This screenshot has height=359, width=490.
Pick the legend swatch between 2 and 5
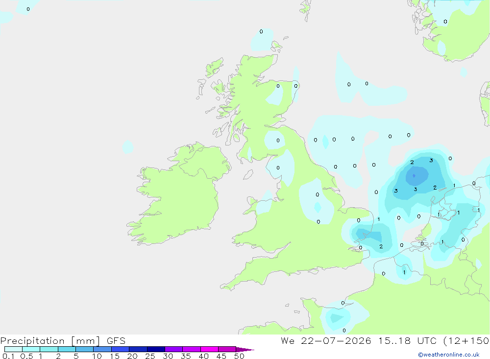tap(67, 349)
